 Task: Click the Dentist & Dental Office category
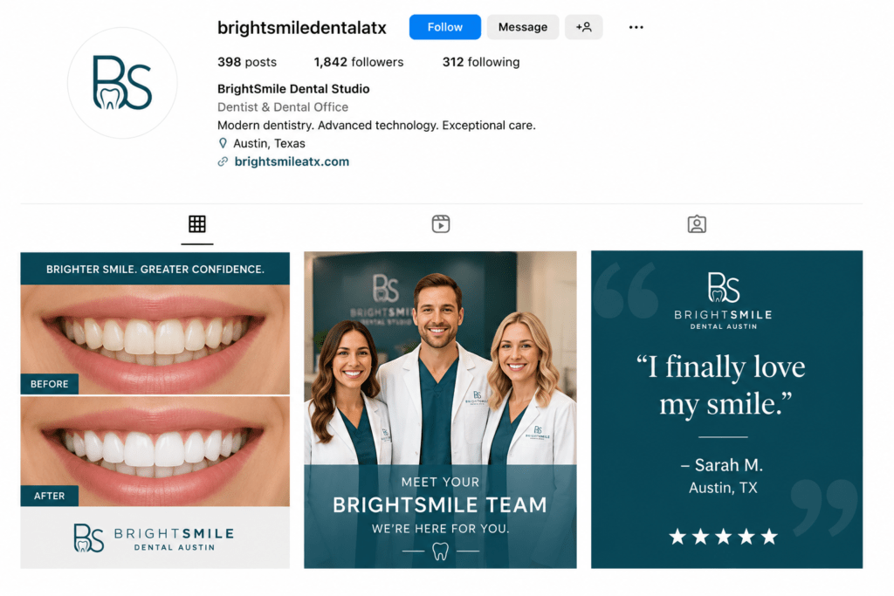point(283,107)
